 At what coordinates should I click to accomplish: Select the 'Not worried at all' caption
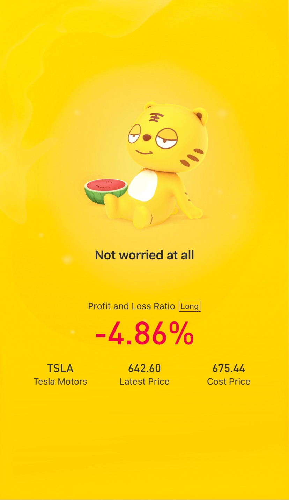[144, 255]
